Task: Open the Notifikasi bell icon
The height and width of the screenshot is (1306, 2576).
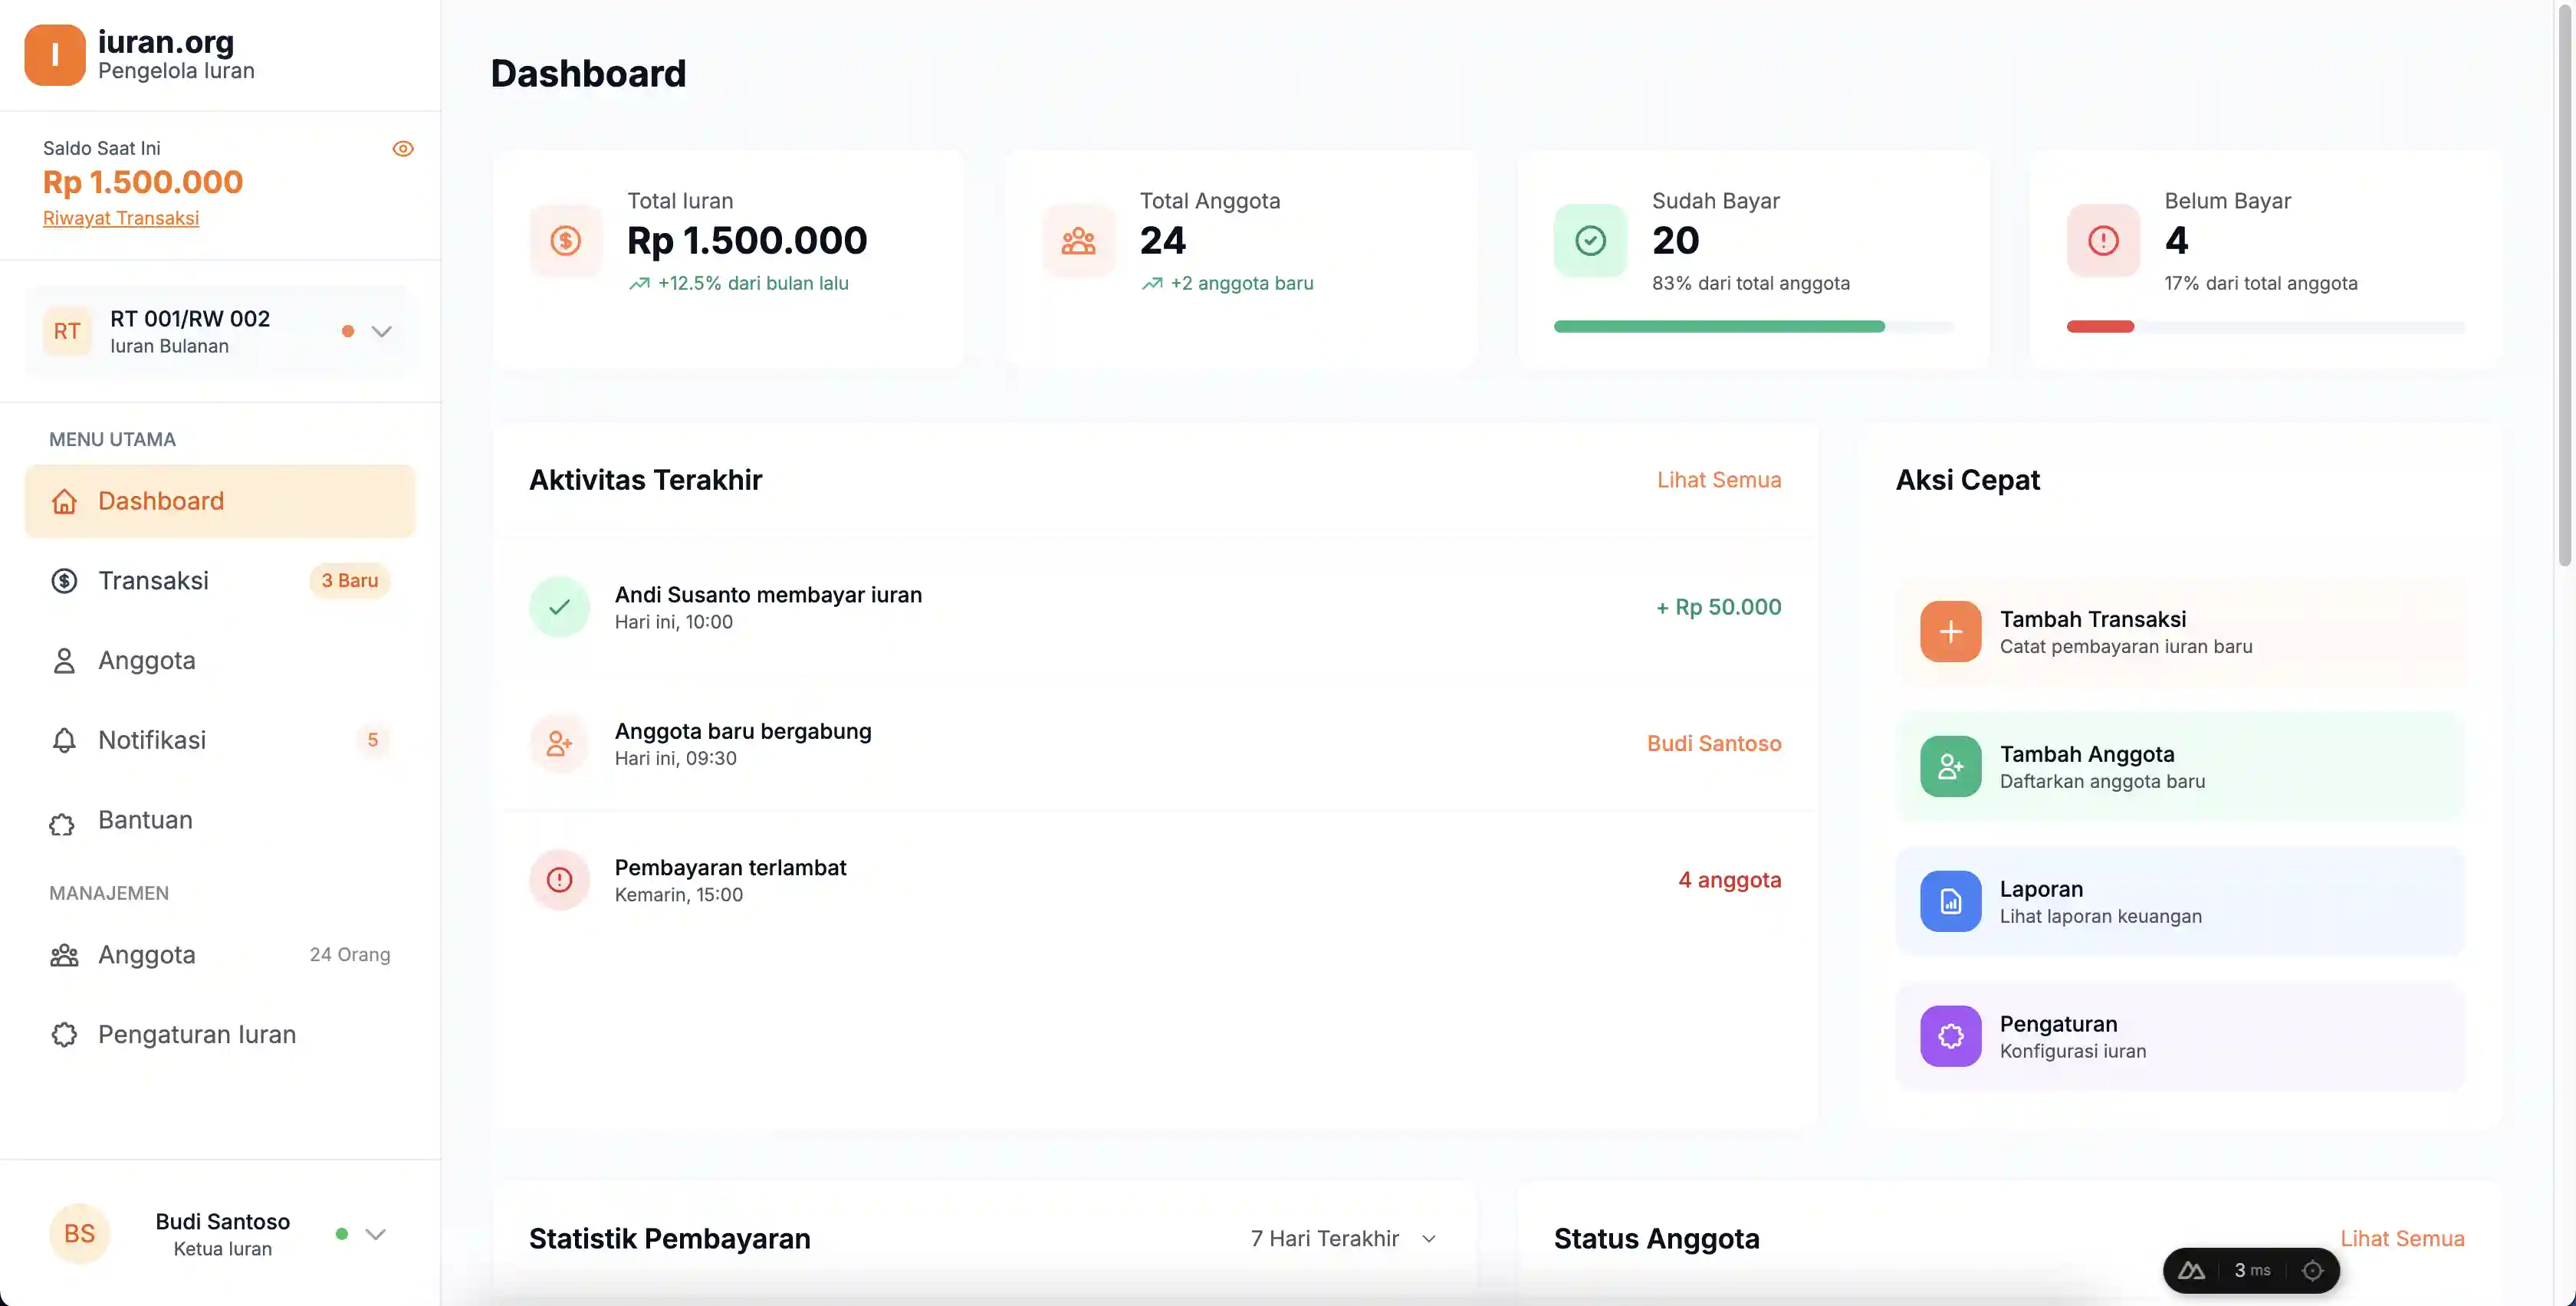Action: (64, 740)
